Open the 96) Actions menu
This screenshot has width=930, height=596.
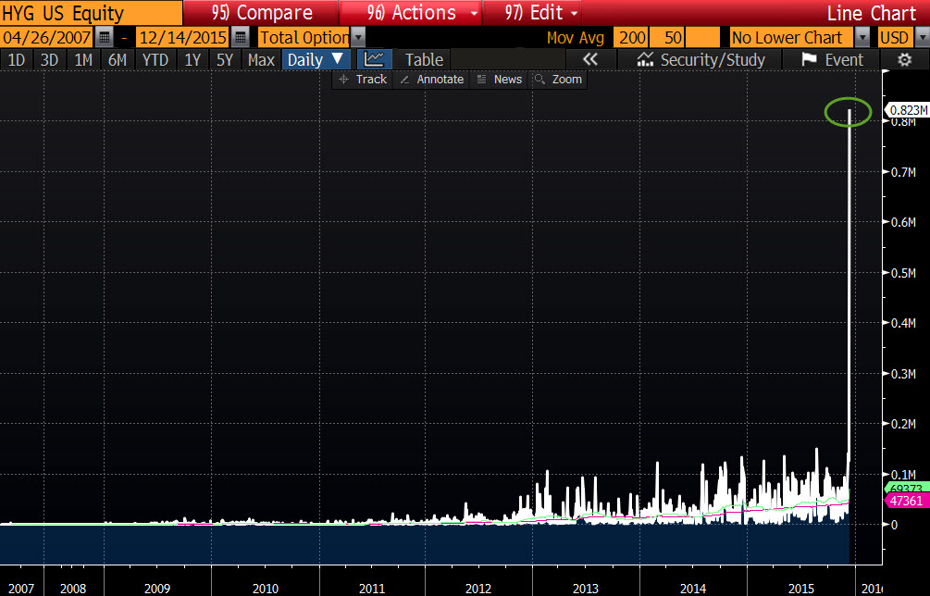tap(412, 13)
